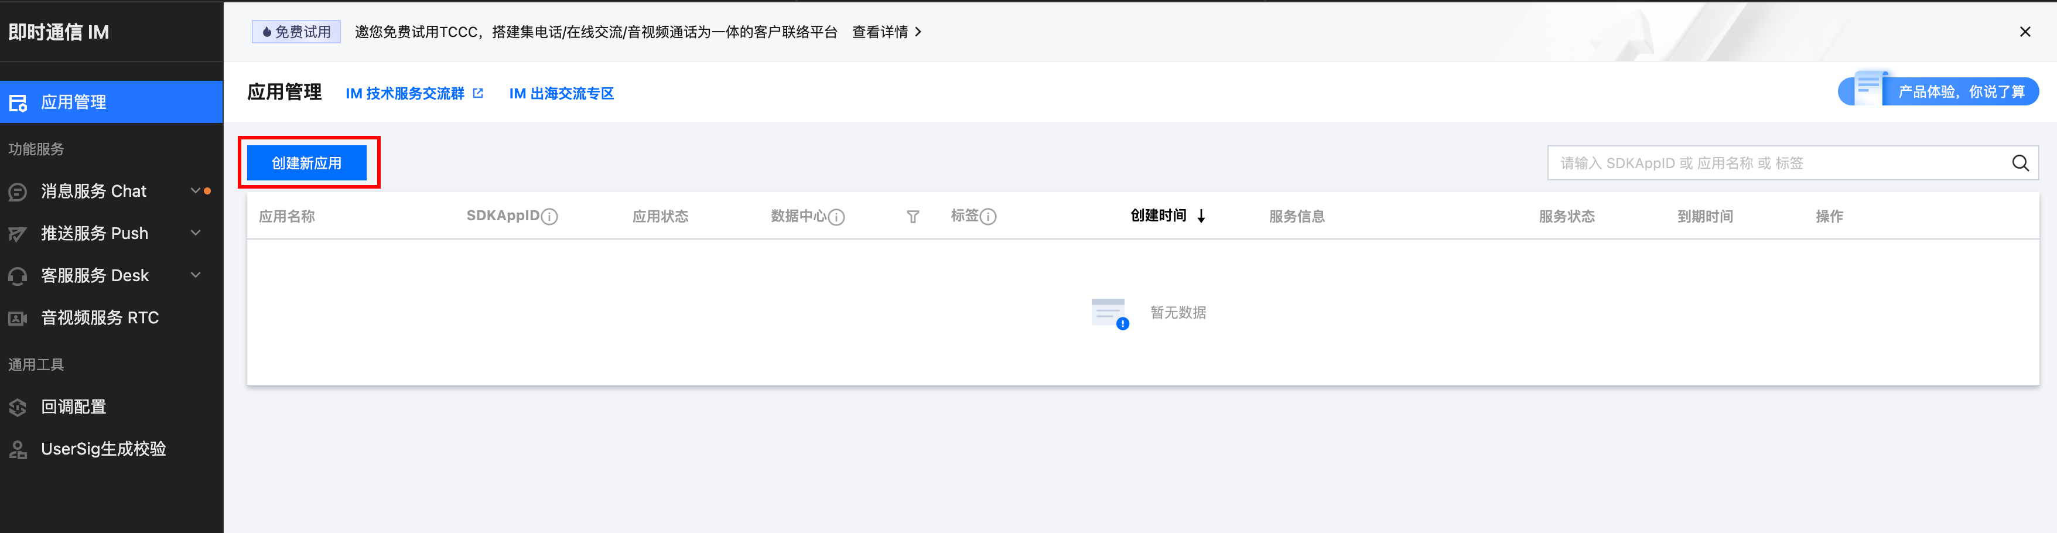Expand the 客服服务 Desk chevron

tap(195, 275)
